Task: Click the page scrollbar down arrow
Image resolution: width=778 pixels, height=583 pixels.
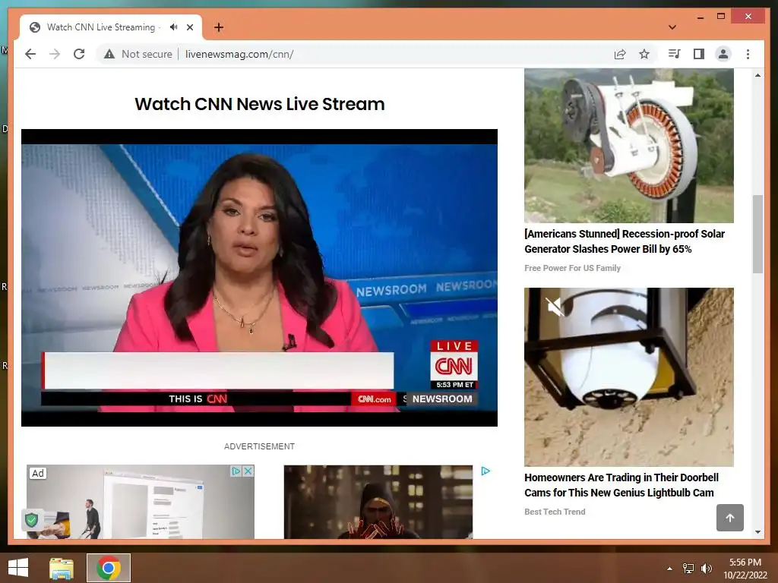Action: coord(757,532)
